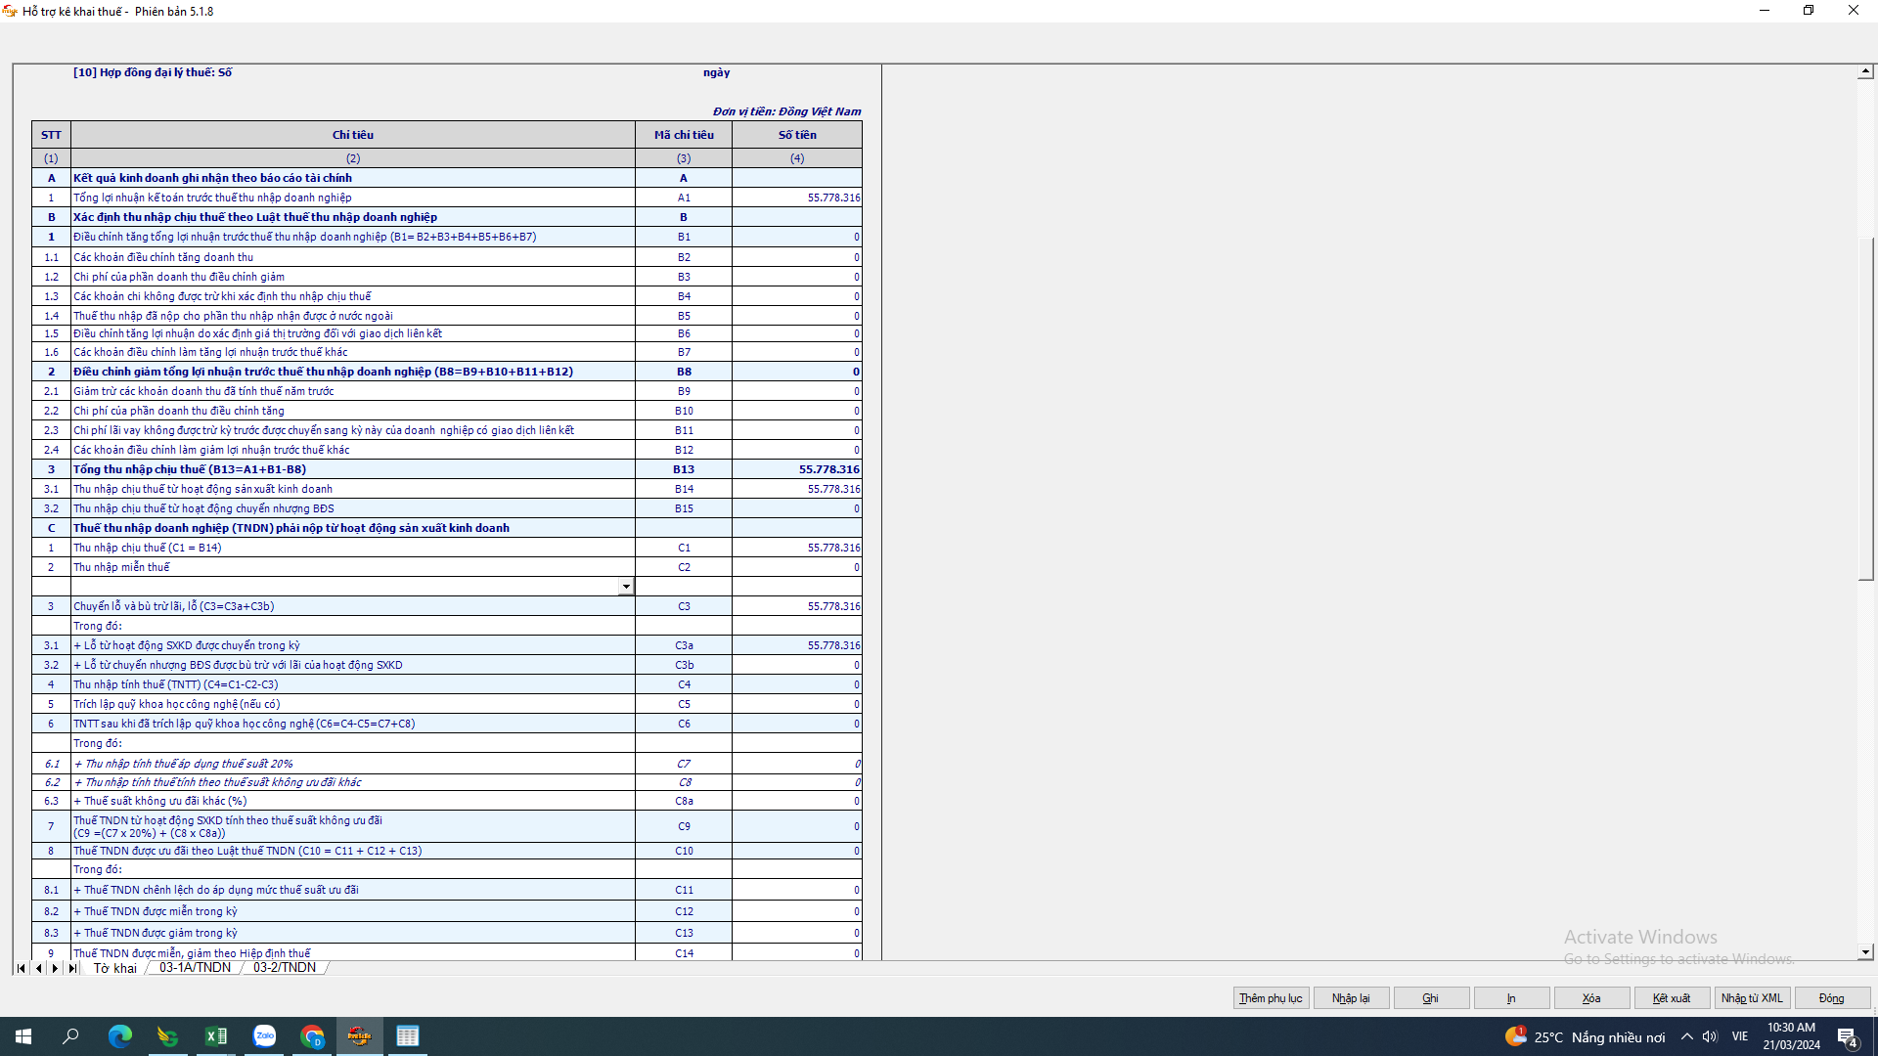Click the Nhập từ XML button
This screenshot has width=1878, height=1056.
point(1751,998)
